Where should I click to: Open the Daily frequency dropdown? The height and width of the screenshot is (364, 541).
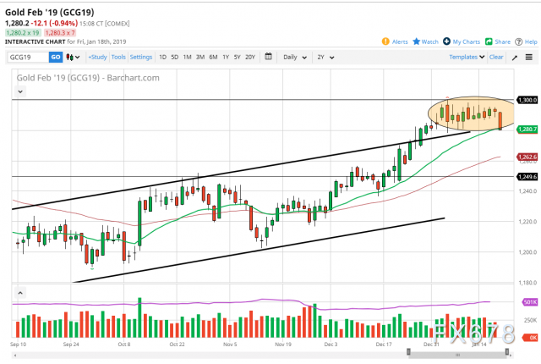point(293,57)
